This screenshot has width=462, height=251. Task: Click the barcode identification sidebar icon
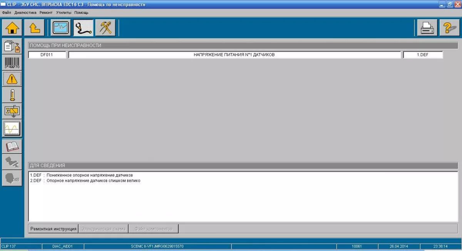pos(12,62)
